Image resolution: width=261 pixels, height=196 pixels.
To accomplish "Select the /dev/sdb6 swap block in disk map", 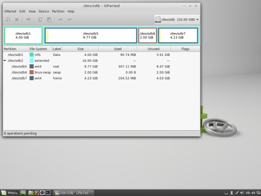I will pos(148,36).
